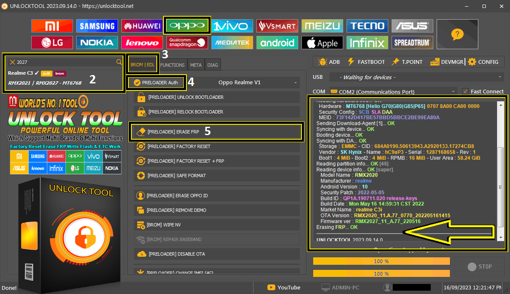Open the META tab
The height and width of the screenshot is (294, 510).
click(196, 65)
